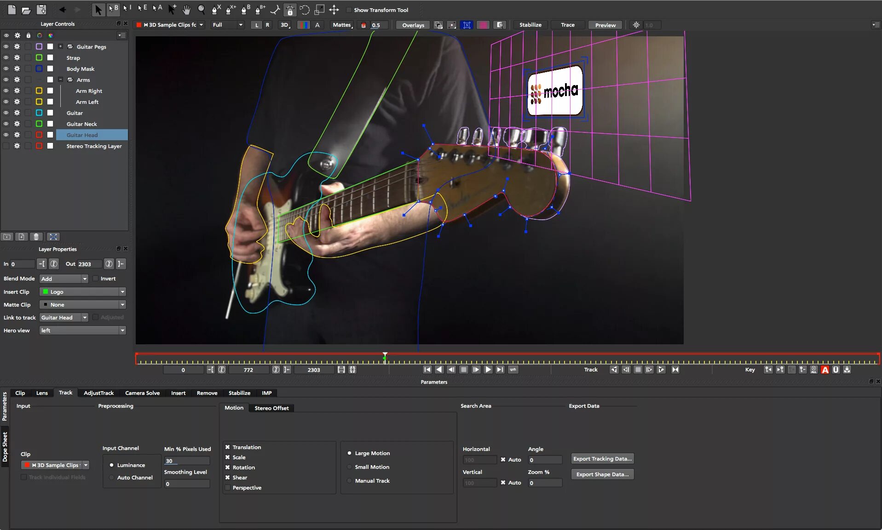The image size is (882, 530).
Task: Click the Autokey A icon
Action: click(x=825, y=370)
